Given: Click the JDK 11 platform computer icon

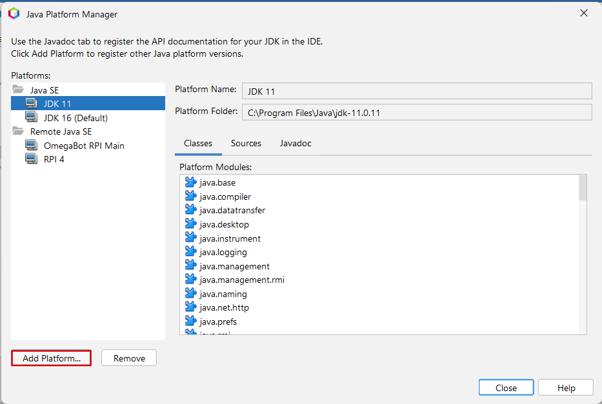Looking at the screenshot, I should pyautogui.click(x=32, y=103).
